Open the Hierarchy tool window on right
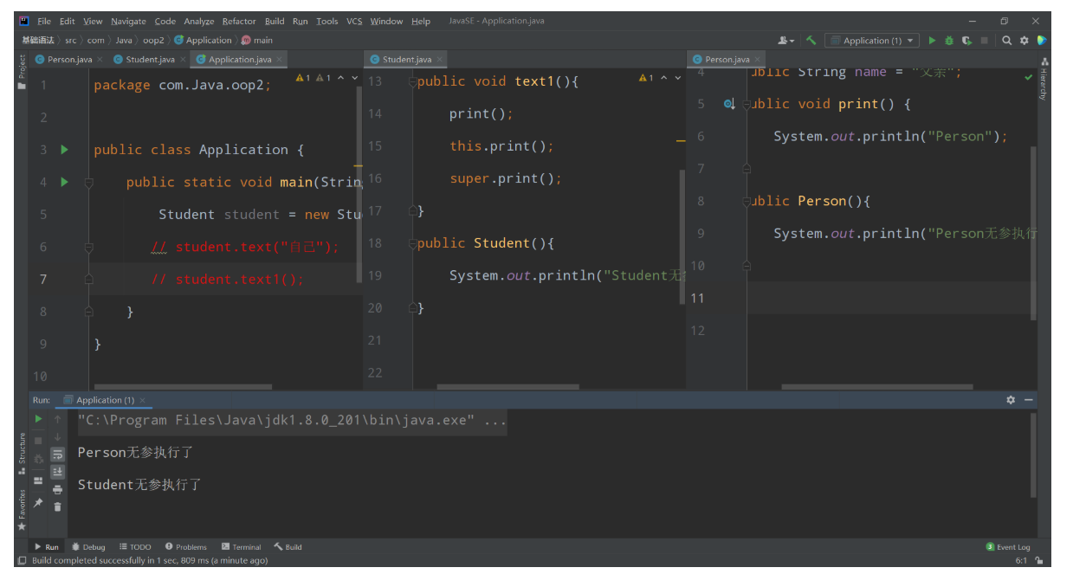The image size is (1073, 574). coord(1044,80)
